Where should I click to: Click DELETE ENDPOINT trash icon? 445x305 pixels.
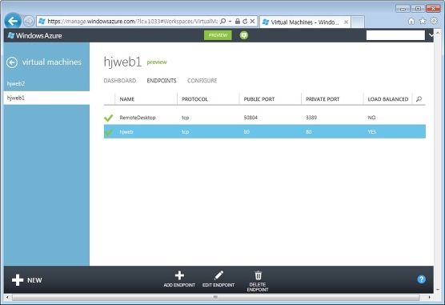pyautogui.click(x=258, y=275)
